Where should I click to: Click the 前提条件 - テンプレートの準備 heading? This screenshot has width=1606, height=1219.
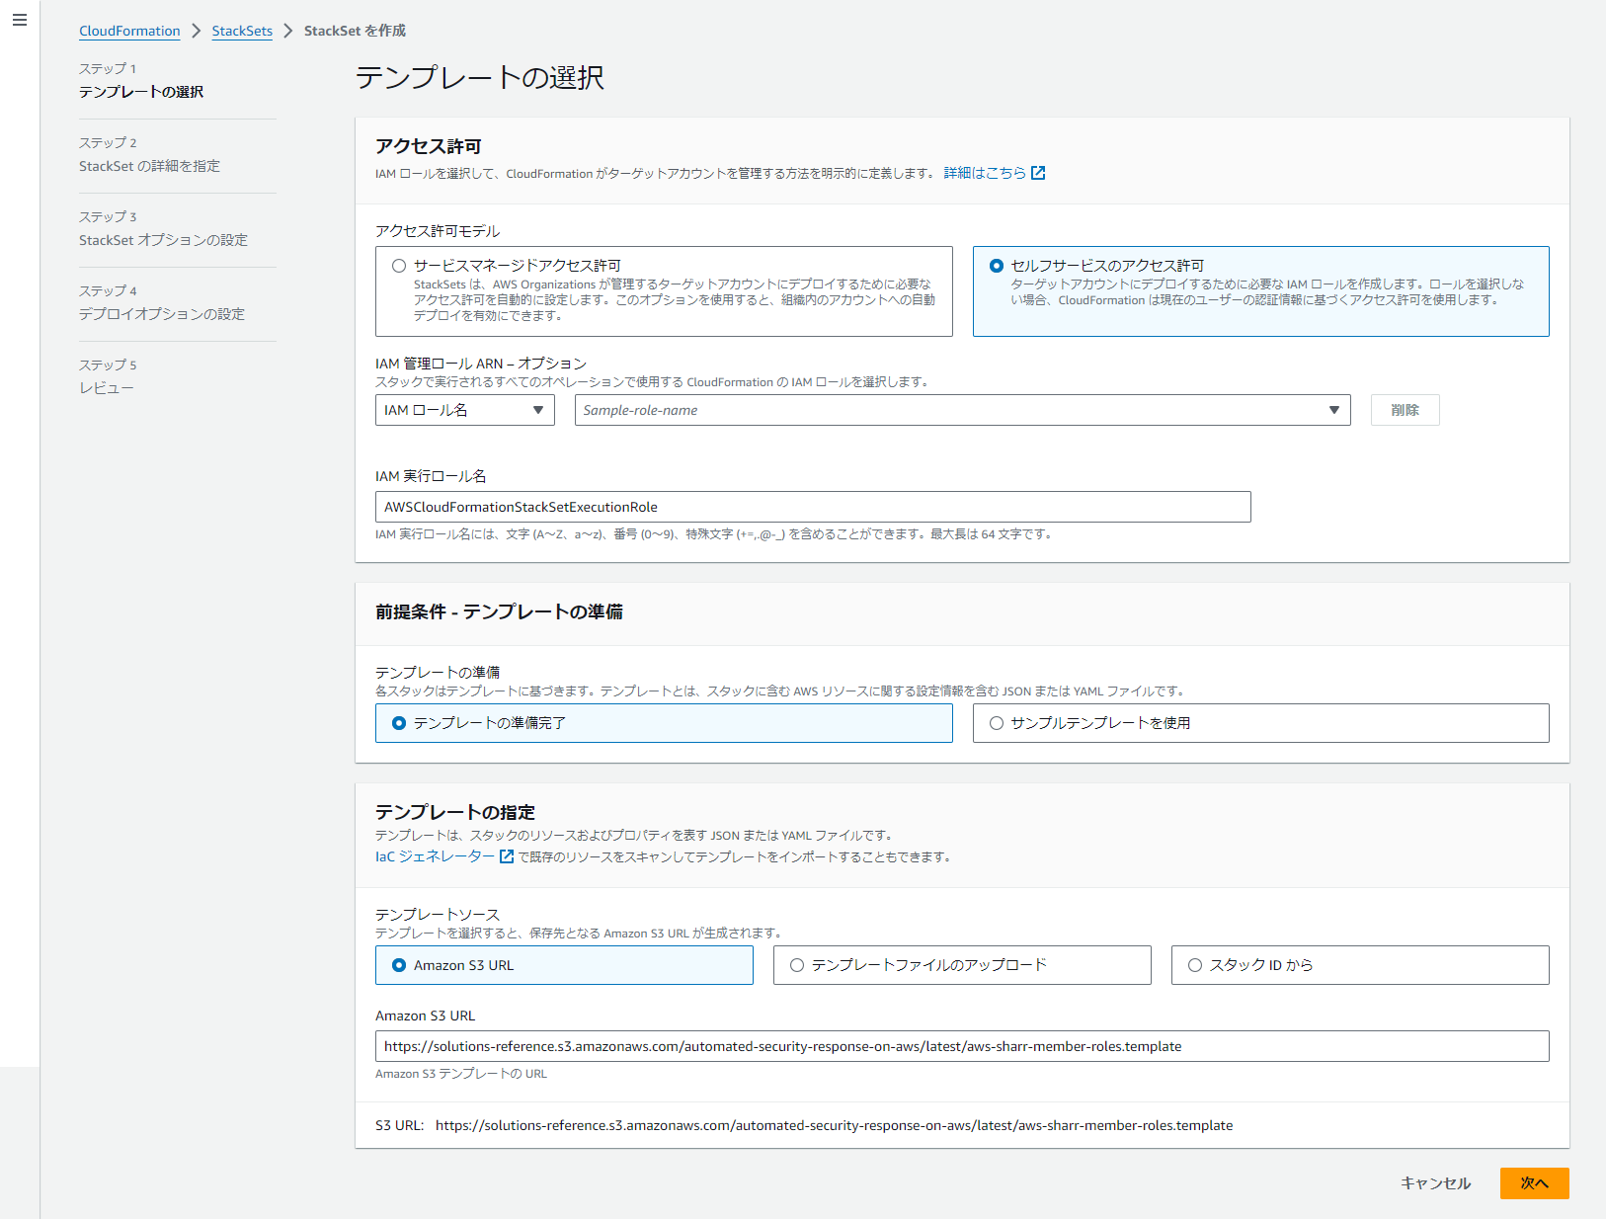point(499,611)
